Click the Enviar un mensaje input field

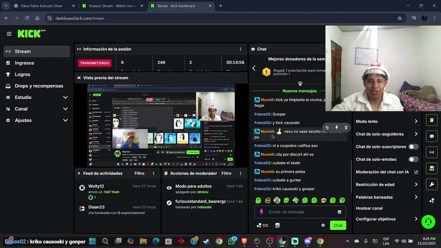point(300,212)
